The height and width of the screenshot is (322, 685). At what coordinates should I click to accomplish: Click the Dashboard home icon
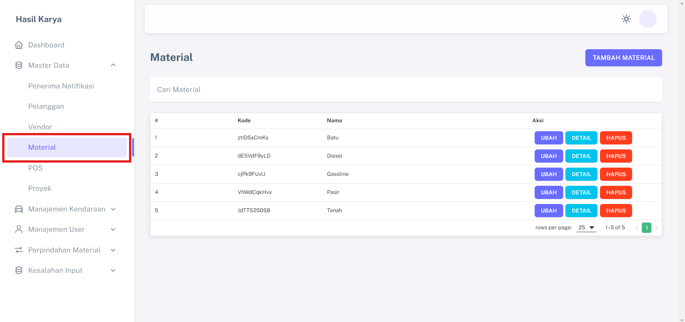point(19,45)
